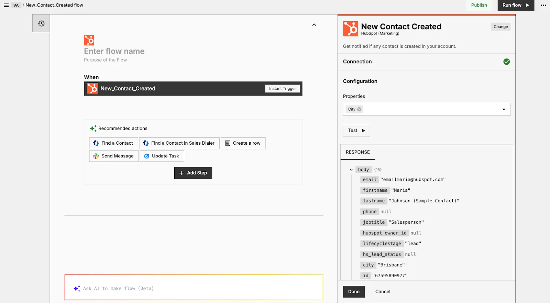
Task: Click the "Johnson (Sample Contact)" value
Action: [x=424, y=201]
